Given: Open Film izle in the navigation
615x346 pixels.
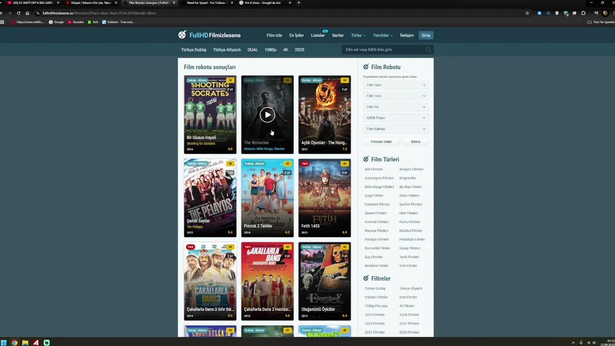Looking at the screenshot, I should tap(274, 36).
